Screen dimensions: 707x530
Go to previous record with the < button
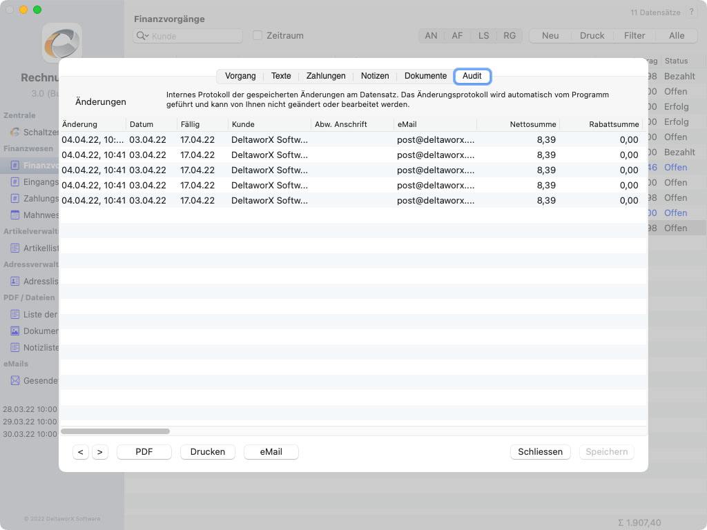81,452
